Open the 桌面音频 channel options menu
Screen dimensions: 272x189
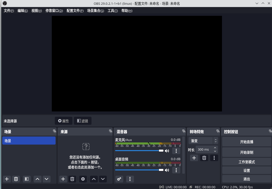(x=176, y=170)
